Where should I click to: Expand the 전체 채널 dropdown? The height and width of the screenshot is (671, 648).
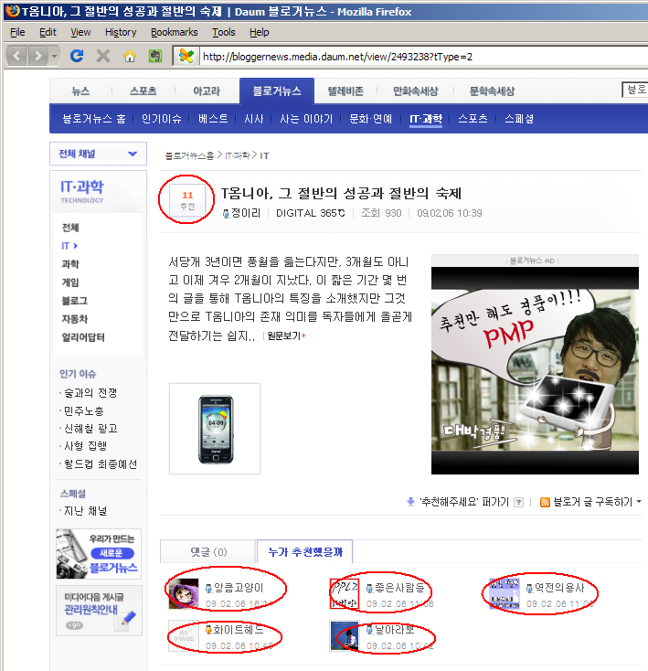pyautogui.click(x=98, y=154)
